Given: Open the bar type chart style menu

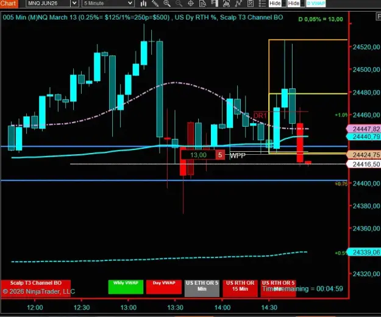Looking at the screenshot, I should pos(143,4).
